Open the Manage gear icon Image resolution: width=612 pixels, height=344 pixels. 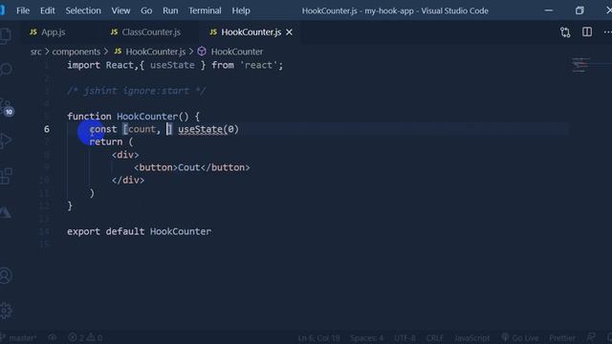coord(6,311)
